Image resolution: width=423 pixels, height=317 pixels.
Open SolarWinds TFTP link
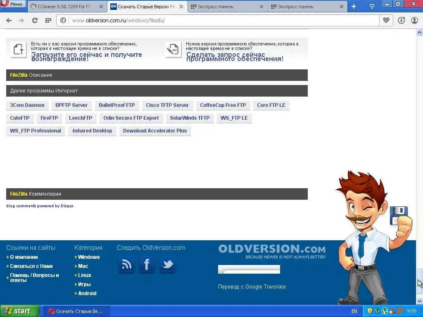point(190,118)
